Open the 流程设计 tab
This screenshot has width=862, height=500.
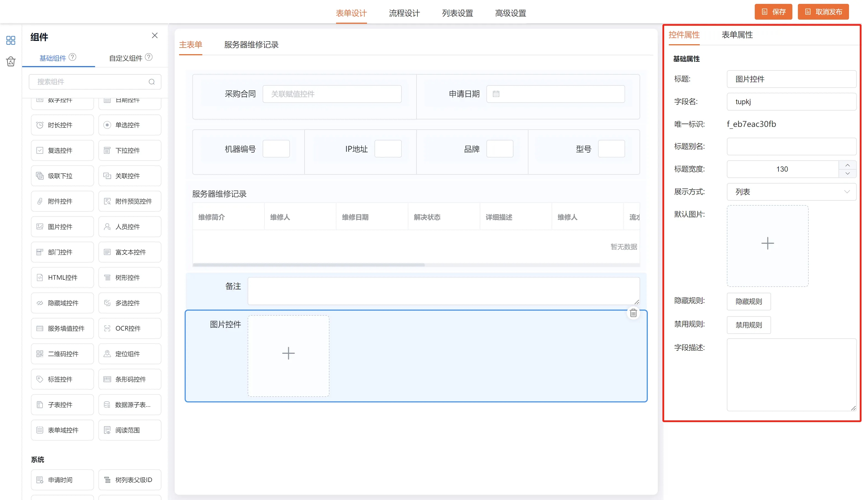pos(404,13)
